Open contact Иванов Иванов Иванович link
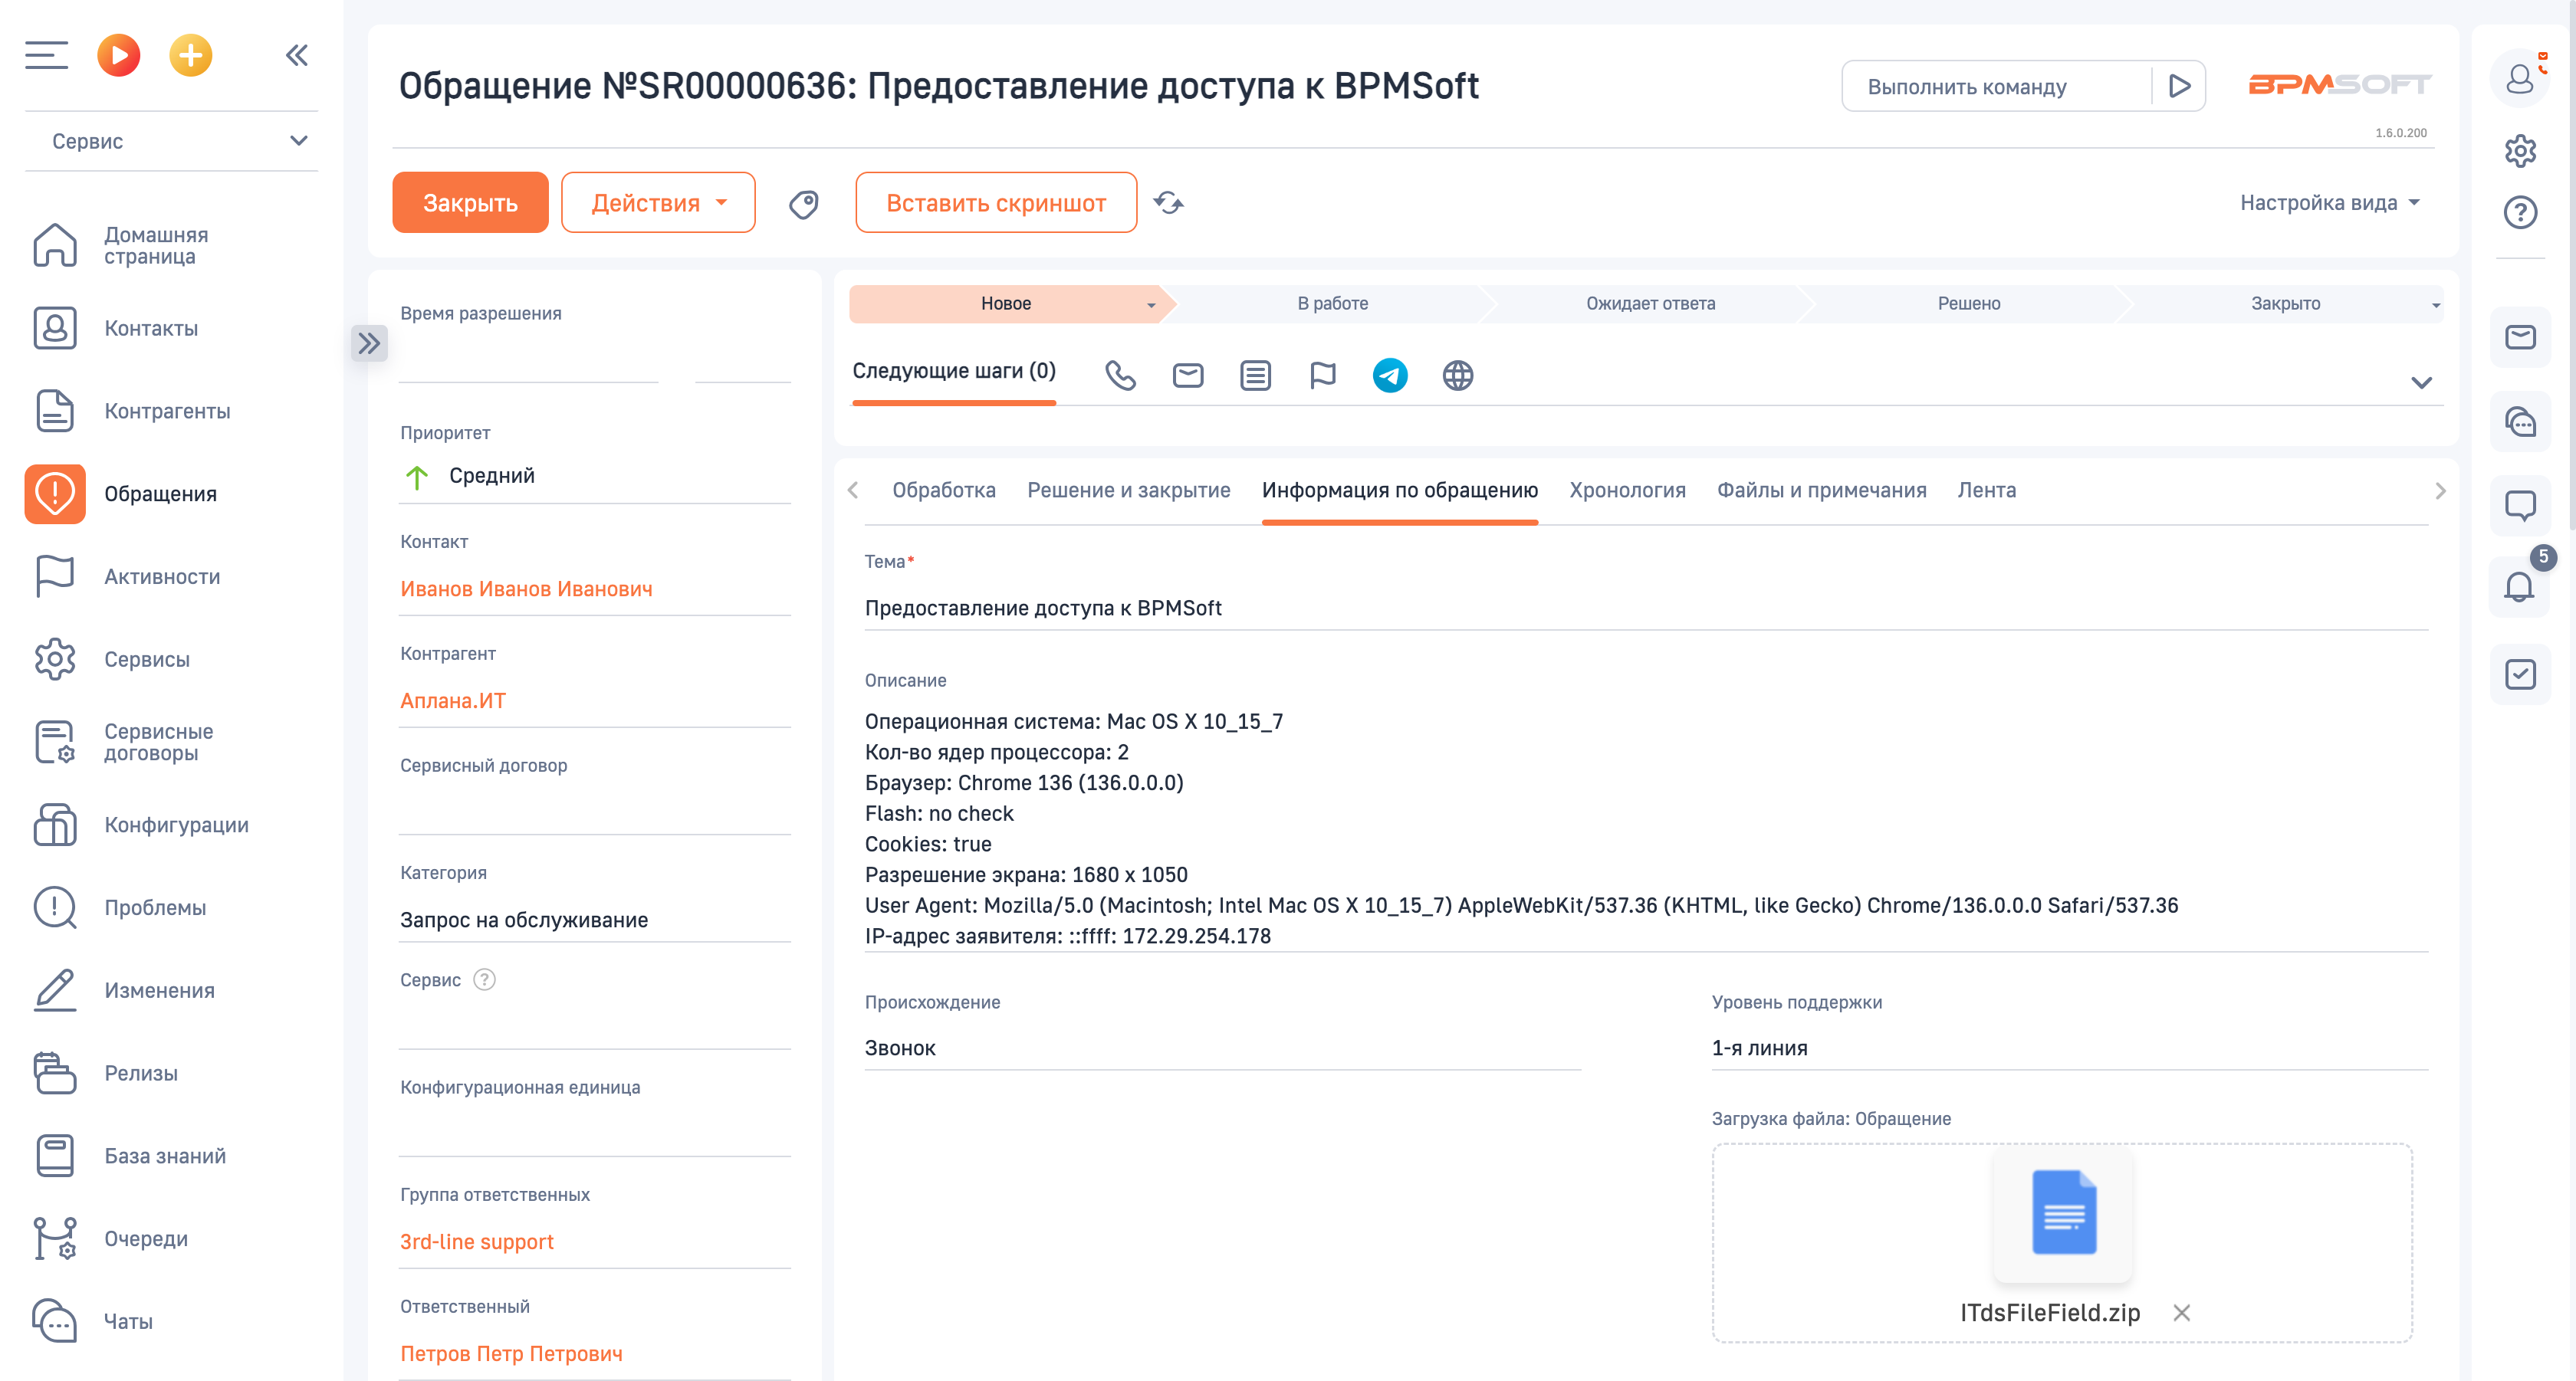This screenshot has height=1381, width=2576. [x=526, y=589]
